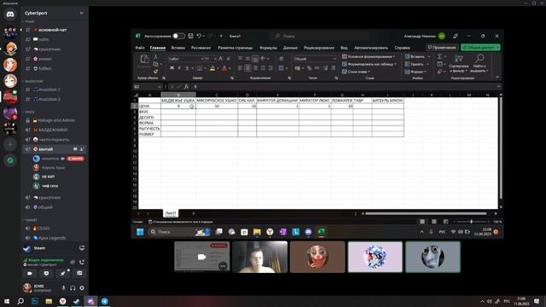Click the Общий доступ share button
Viewport: 546px width, 307px height.
point(480,48)
